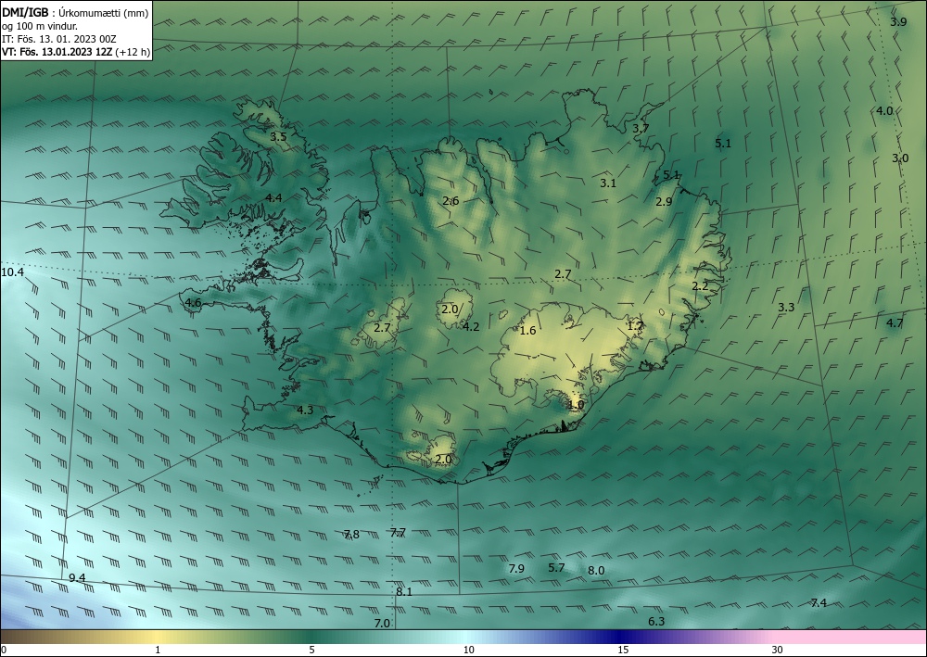Select the 1.6 value on Vatnajökull glacier
Viewport: 927px width, 657px height.
click(x=528, y=330)
